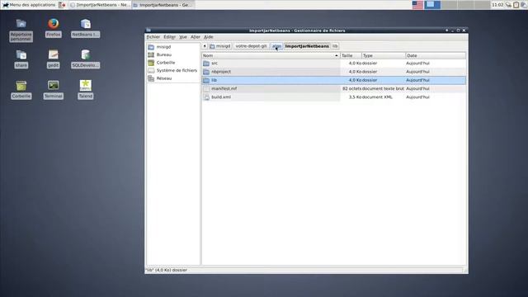This screenshot has width=528, height=297.
Task: Open the Aller menu
Action: (196, 36)
